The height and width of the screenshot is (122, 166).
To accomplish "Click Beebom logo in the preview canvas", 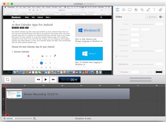I will tap(16, 17).
